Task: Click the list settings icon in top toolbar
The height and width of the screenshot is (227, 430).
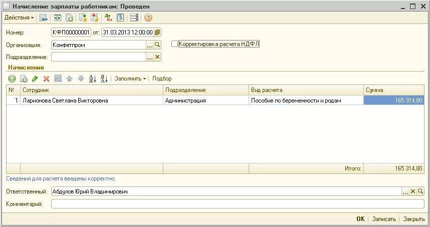Action: (x=134, y=18)
